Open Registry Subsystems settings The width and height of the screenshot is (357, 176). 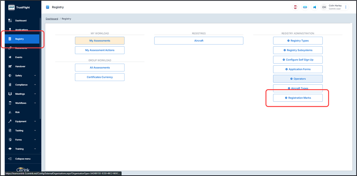tap(298, 50)
